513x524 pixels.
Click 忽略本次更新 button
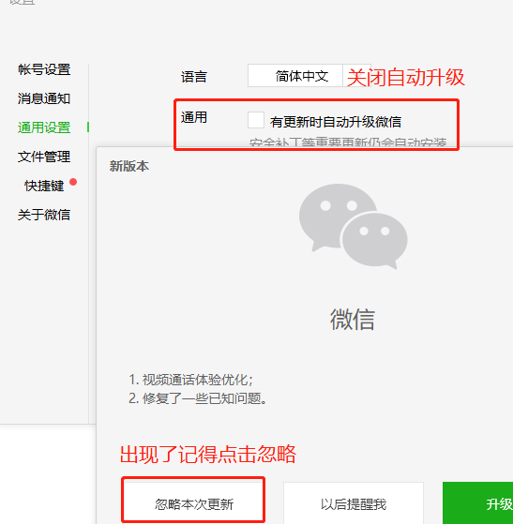tap(193, 503)
